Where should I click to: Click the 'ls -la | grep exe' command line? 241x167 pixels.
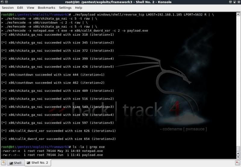[53, 147]
